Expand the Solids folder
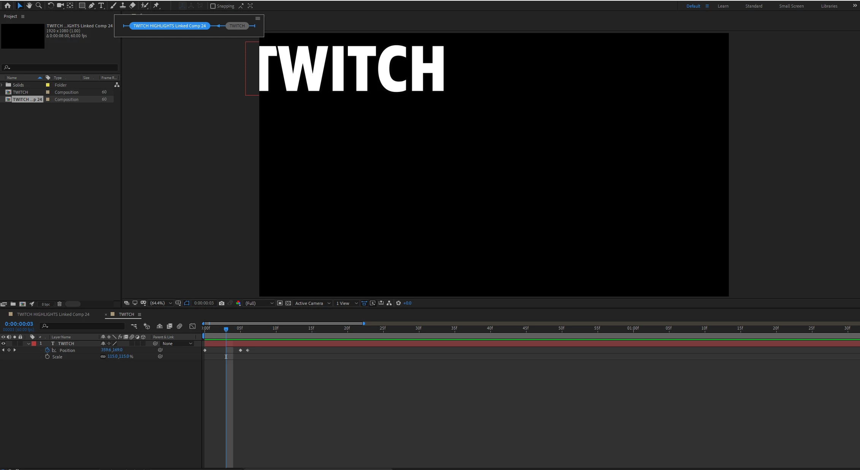 pos(2,85)
